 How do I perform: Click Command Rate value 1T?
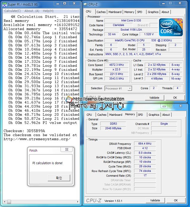point(145,176)
